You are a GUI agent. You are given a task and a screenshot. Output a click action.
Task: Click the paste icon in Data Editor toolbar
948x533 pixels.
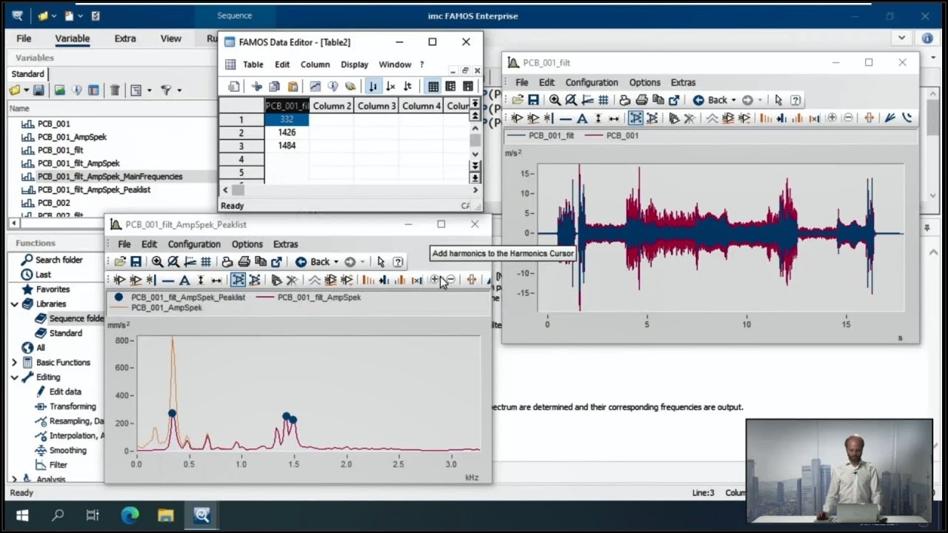tap(293, 87)
